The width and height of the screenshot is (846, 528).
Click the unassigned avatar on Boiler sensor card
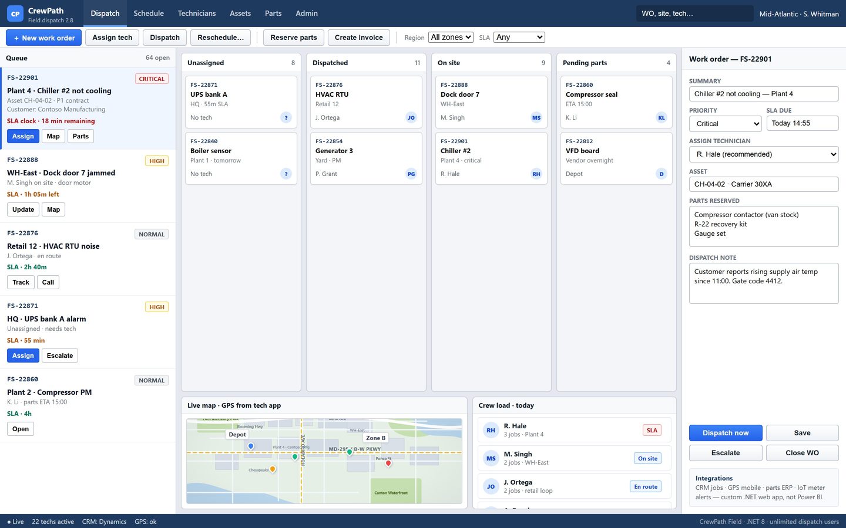click(286, 174)
